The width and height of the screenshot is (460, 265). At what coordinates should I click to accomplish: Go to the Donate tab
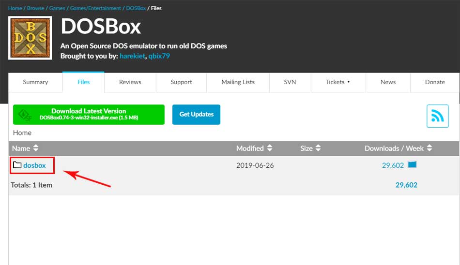[x=435, y=82]
